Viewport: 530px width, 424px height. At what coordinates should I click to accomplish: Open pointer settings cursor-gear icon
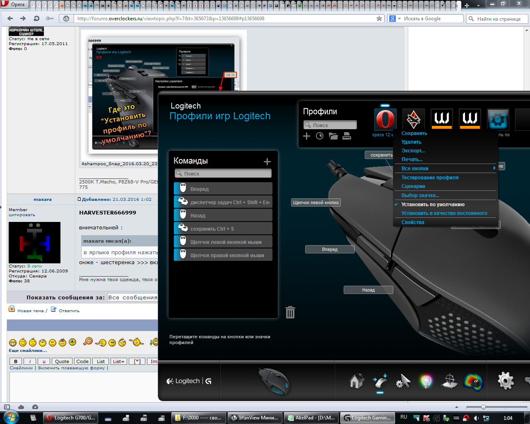click(x=403, y=381)
